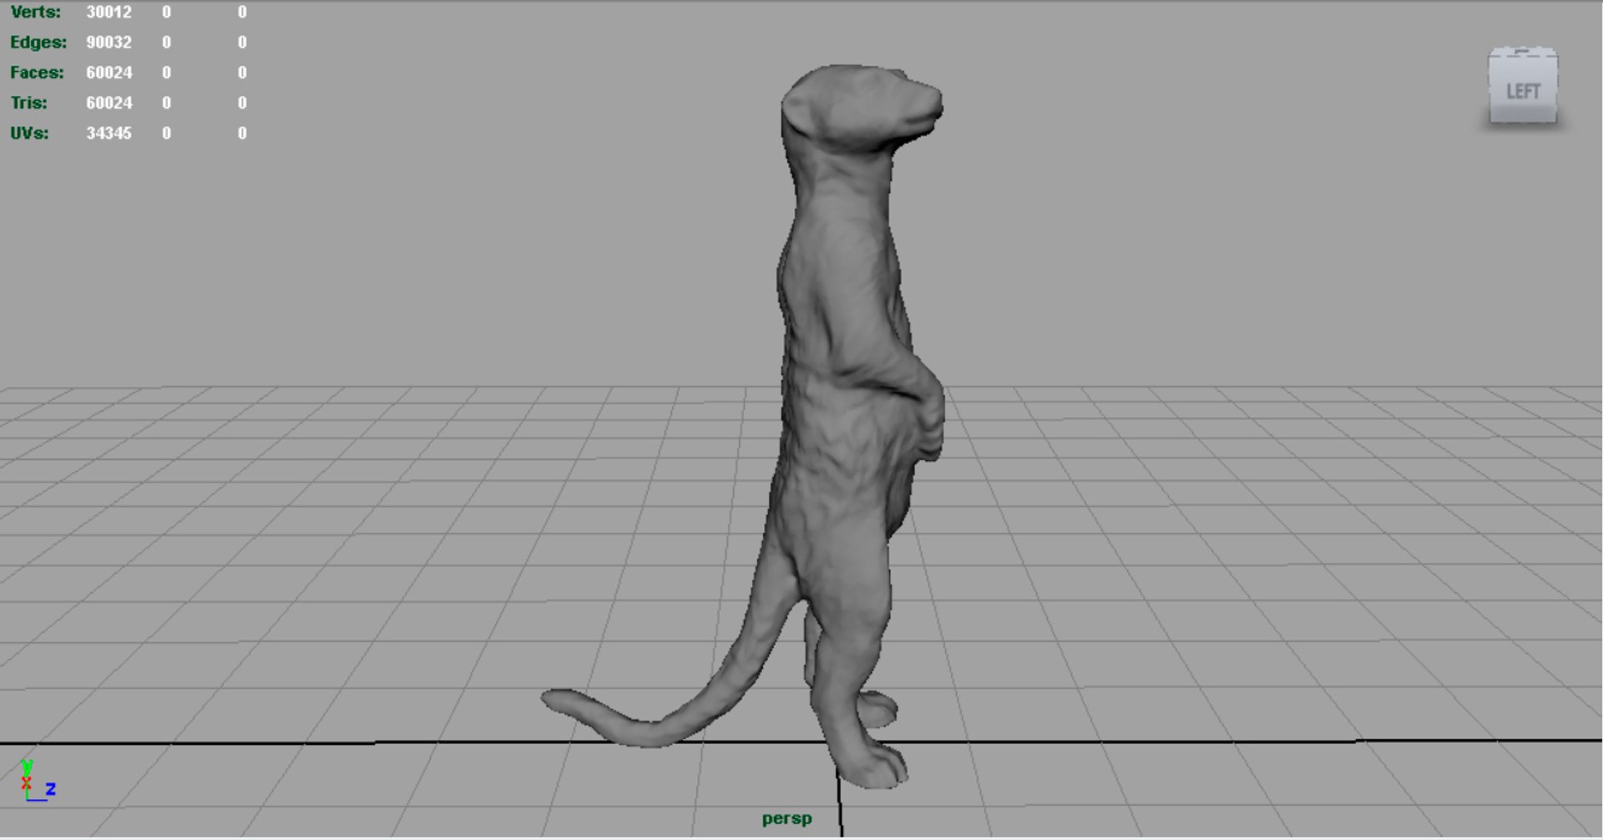The height and width of the screenshot is (840, 1603).
Task: Click the Verts count 30012
Action: tap(109, 12)
